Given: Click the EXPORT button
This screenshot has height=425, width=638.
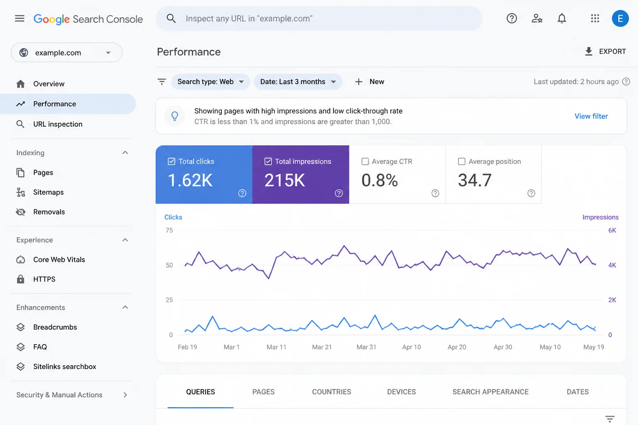Looking at the screenshot, I should point(605,51).
